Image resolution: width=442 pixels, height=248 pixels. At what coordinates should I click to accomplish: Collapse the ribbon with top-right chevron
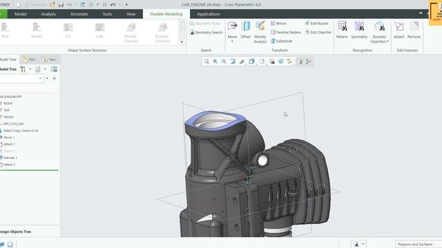(421, 13)
